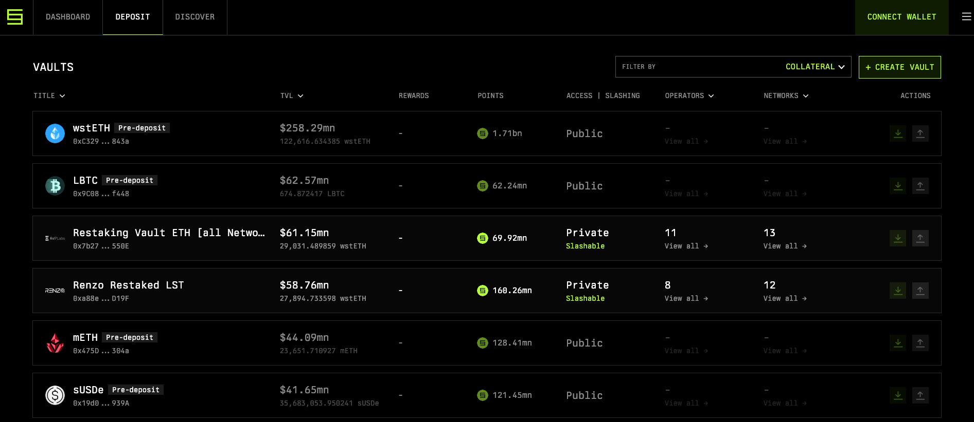Switch to the Dashboard tab
The width and height of the screenshot is (974, 422).
[x=68, y=17]
